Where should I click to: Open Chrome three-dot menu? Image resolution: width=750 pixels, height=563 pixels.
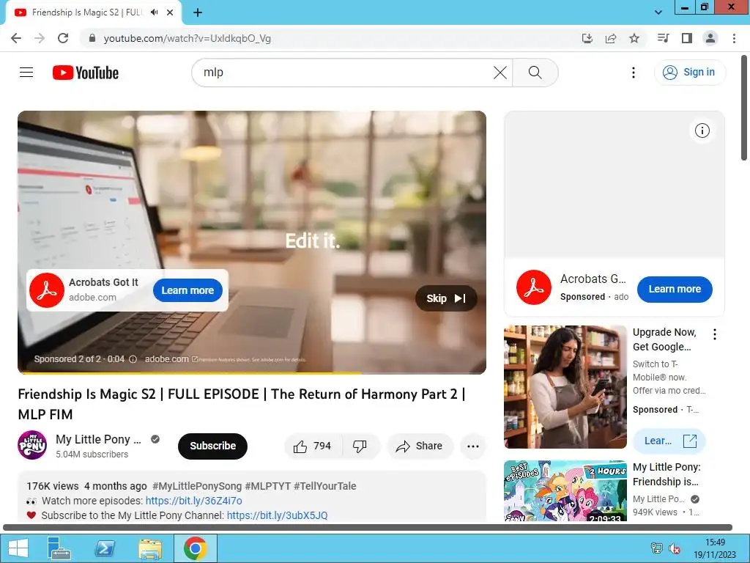click(734, 38)
